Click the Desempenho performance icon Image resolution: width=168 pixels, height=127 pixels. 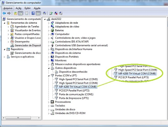[12, 41]
